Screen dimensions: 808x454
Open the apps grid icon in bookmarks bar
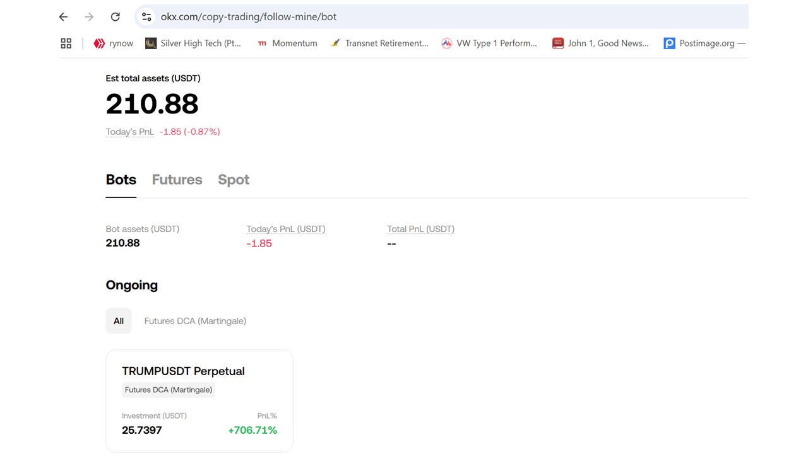point(66,44)
